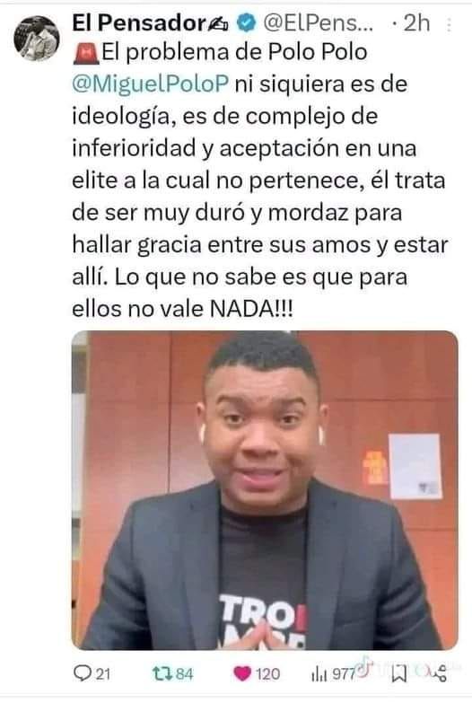Click the 120 likes count
The image size is (472, 703).
(267, 674)
